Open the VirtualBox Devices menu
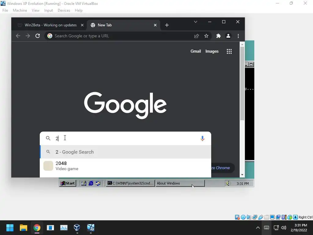 [64, 10]
